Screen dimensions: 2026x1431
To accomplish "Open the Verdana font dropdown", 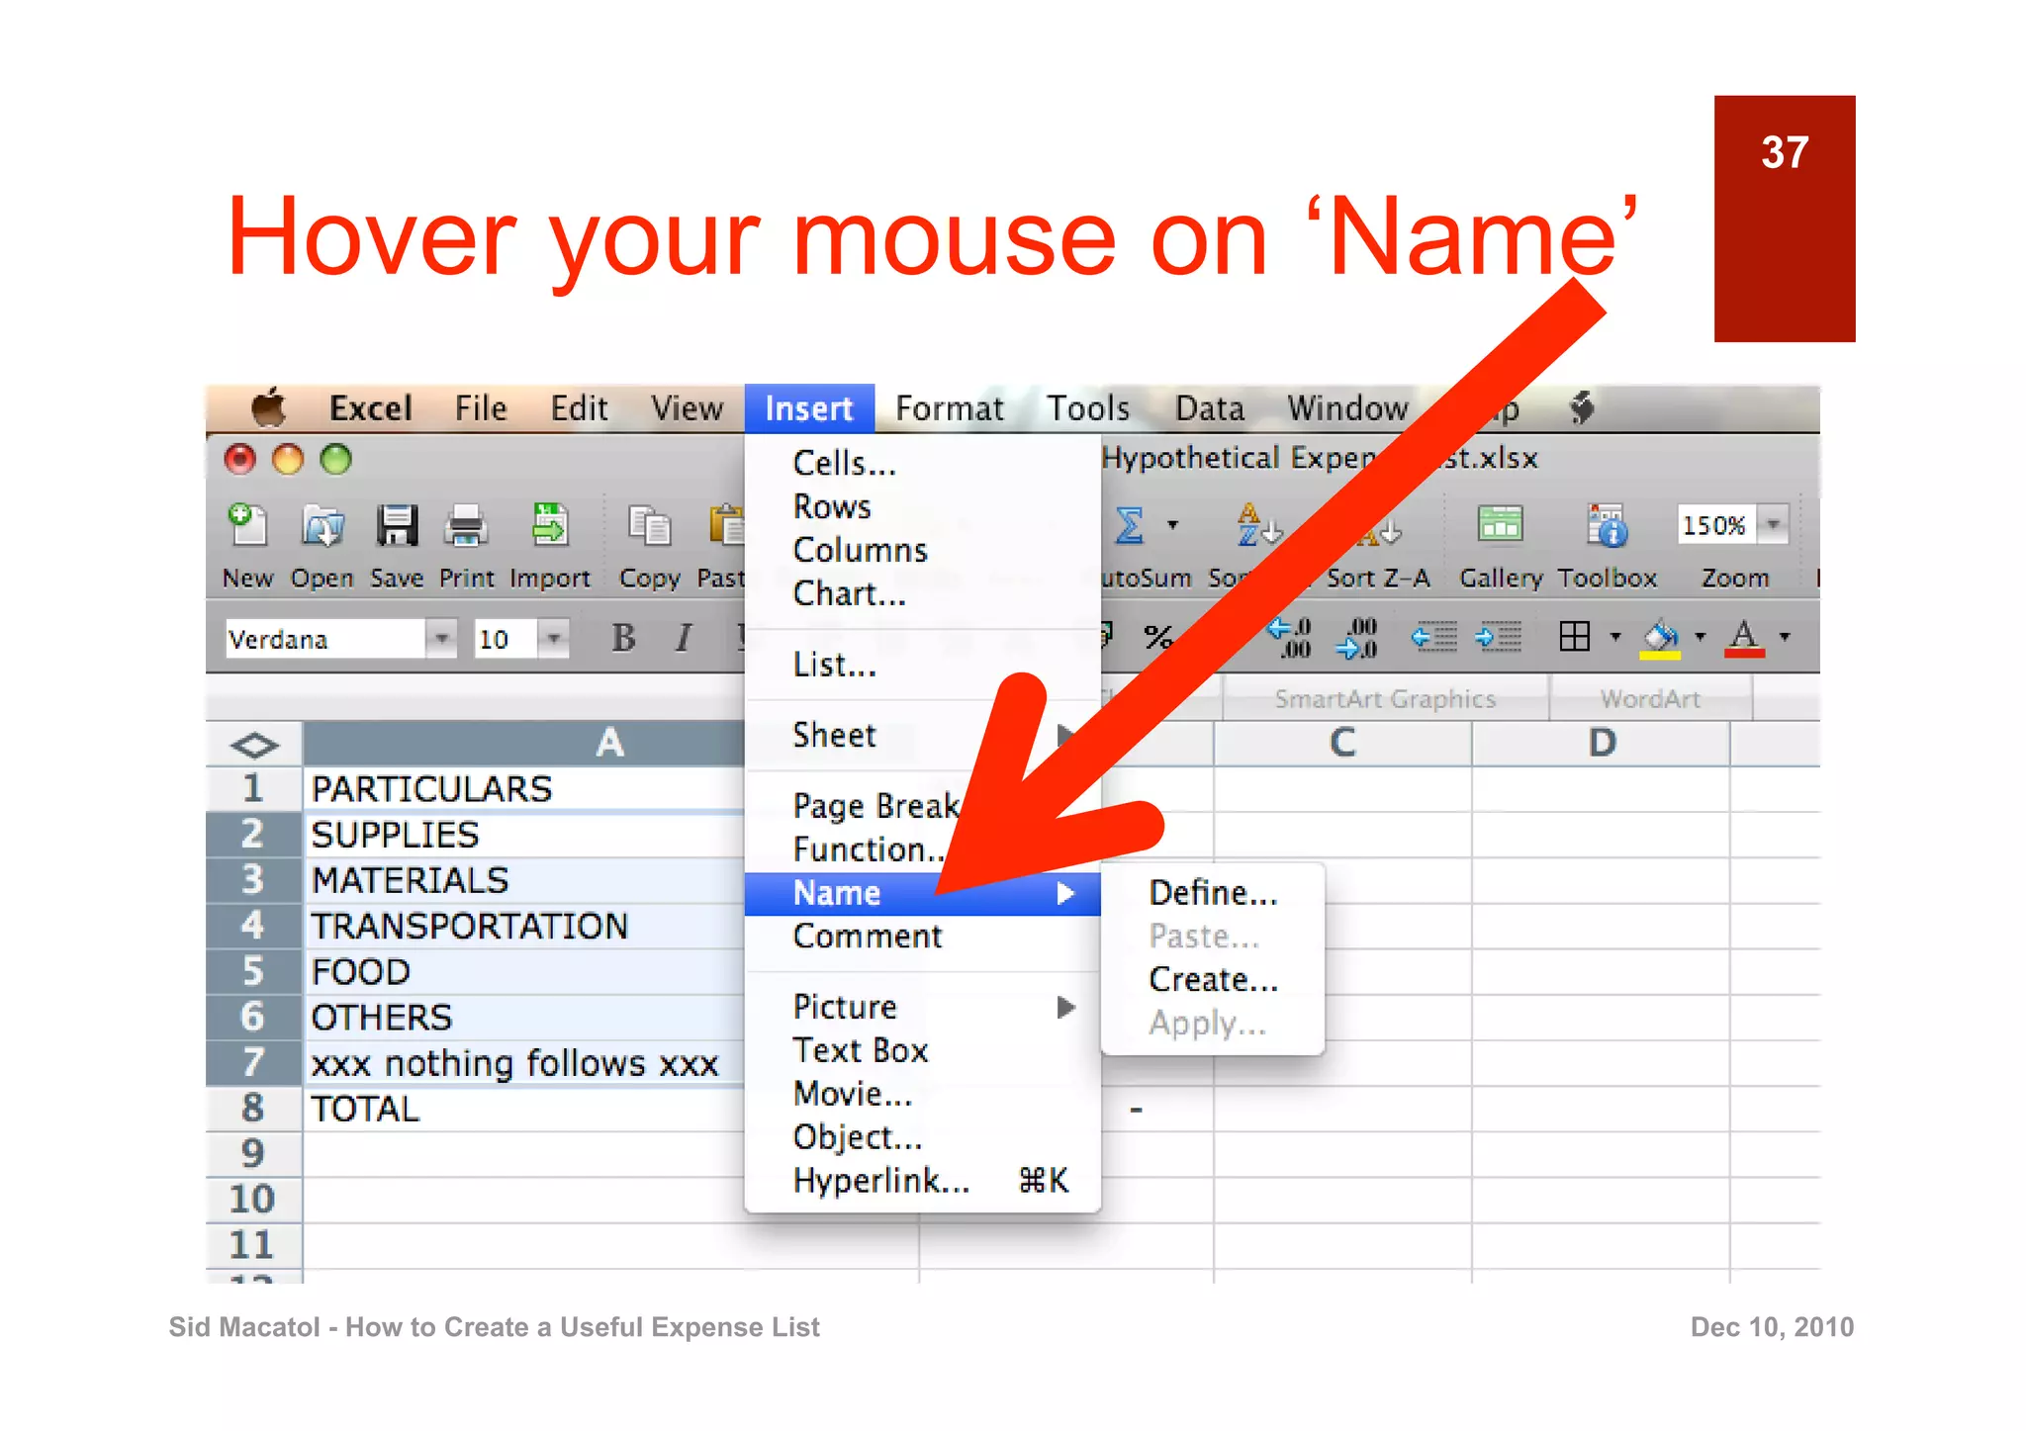I will [x=441, y=639].
